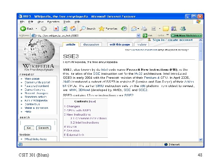Click the page icon in the address bar
This screenshot has height=166, width=221.
[x=33, y=35]
